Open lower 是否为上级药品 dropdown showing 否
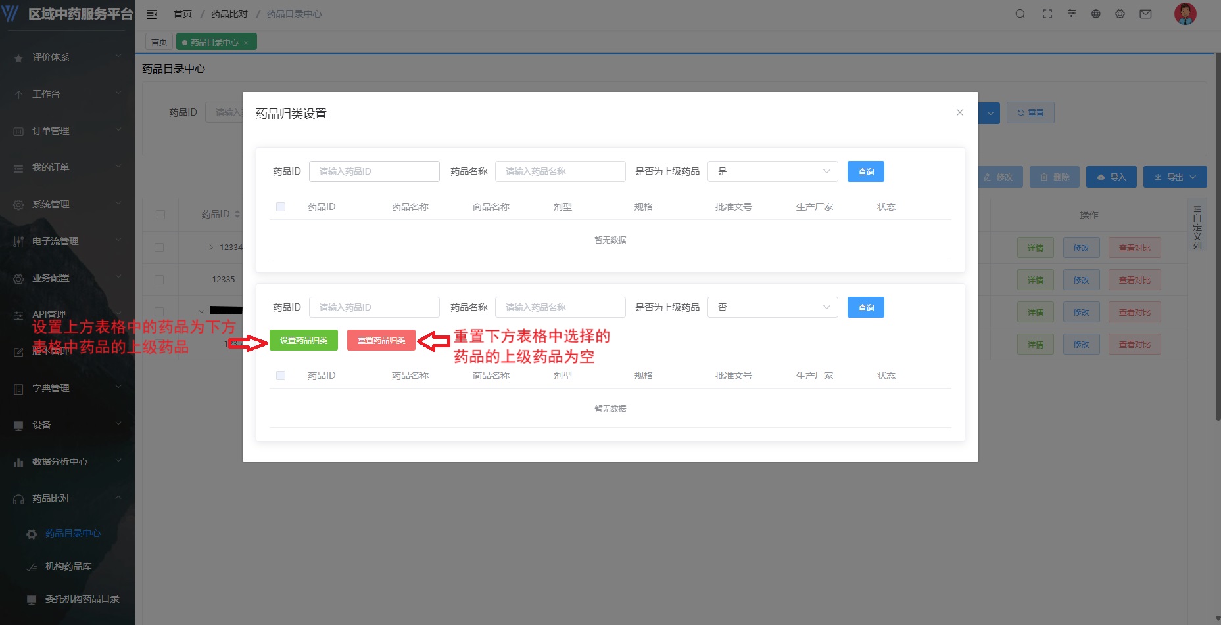Image resolution: width=1221 pixels, height=625 pixels. click(x=772, y=307)
